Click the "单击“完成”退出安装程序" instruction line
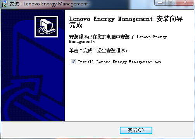 click(x=98, y=51)
